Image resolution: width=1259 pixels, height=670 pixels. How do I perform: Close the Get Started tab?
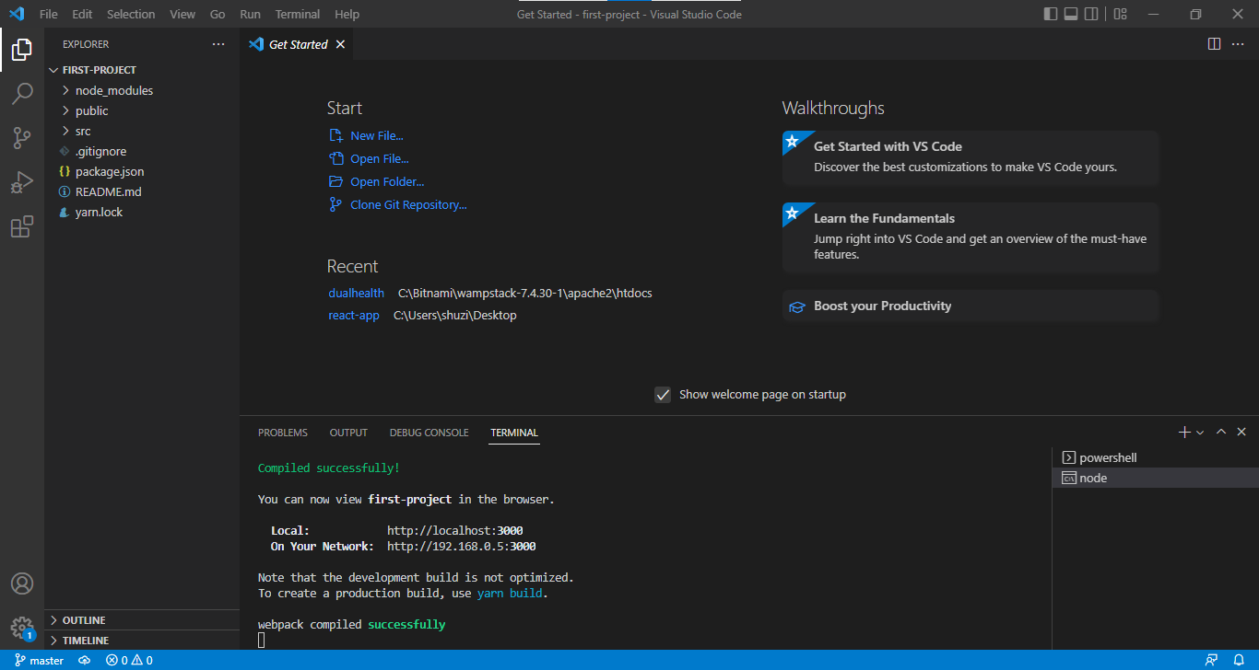point(340,44)
